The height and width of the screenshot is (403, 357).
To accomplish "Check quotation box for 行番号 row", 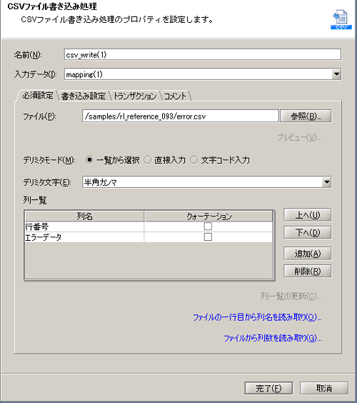I will (x=208, y=227).
